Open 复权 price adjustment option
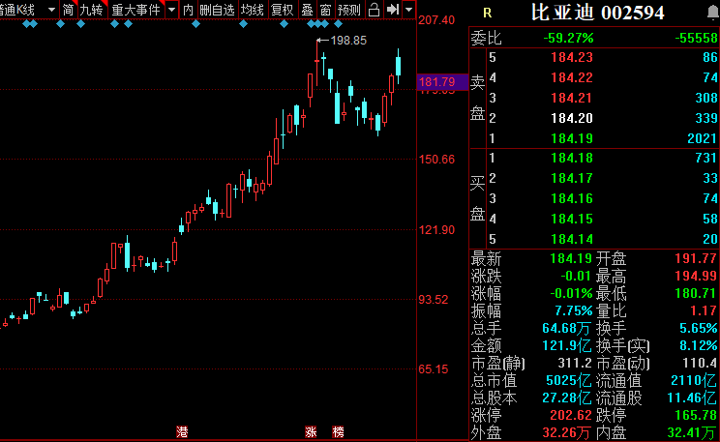This screenshot has width=720, height=442. (x=282, y=10)
